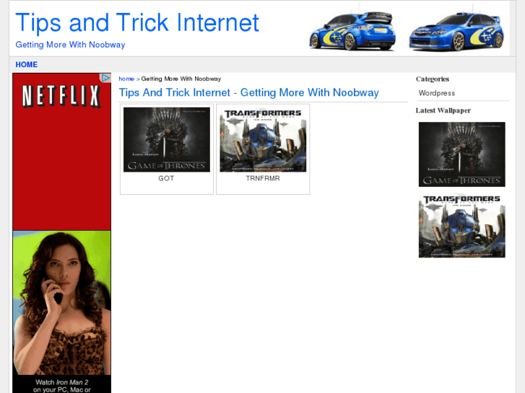Click the NETFLIX logo in the ad
525x393 pixels.
point(61,97)
